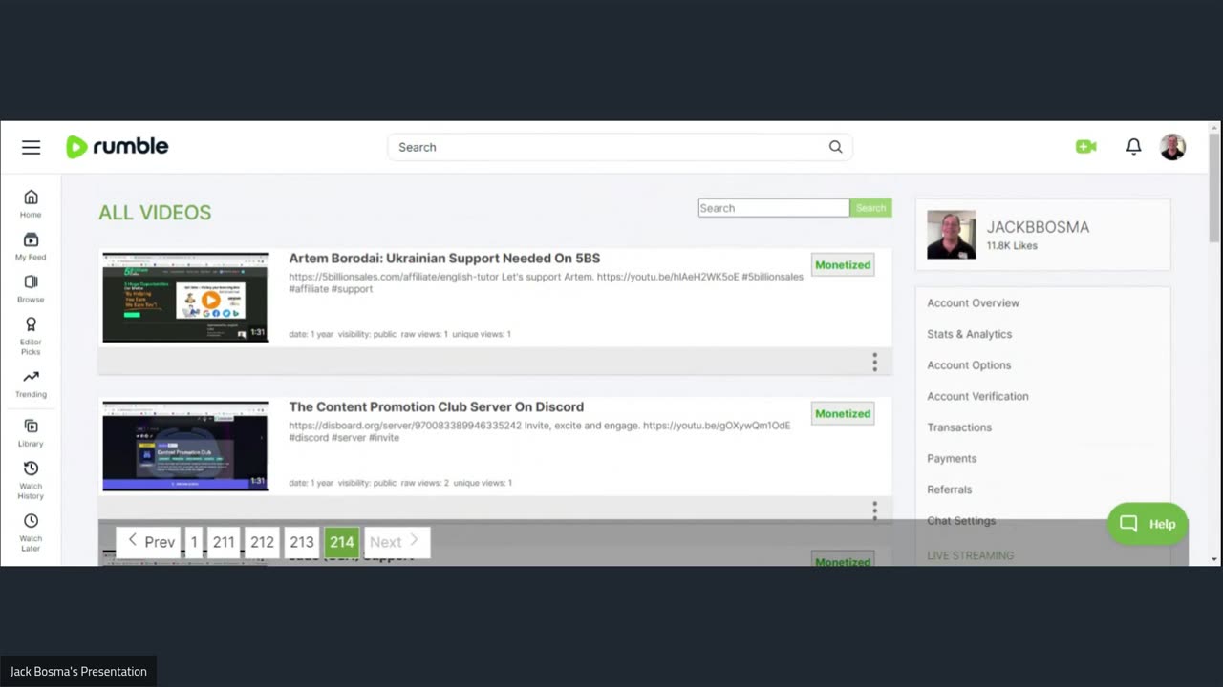Image resolution: width=1223 pixels, height=687 pixels.
Task: Open Transactions
Action: point(959,427)
